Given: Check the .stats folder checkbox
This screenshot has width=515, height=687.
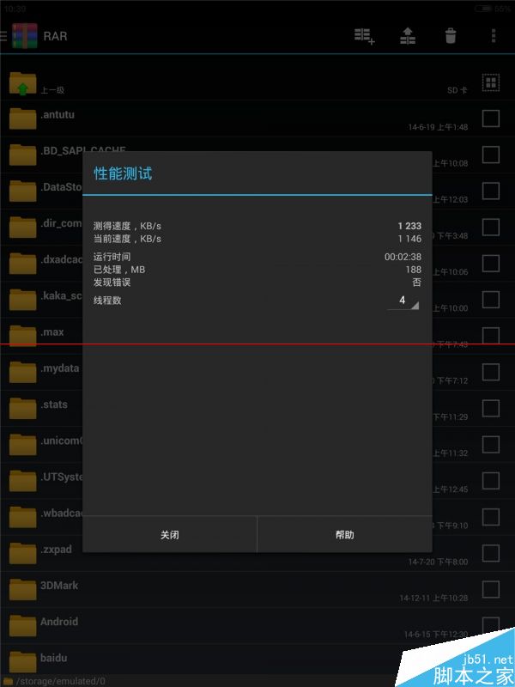Looking at the screenshot, I should pos(491,409).
